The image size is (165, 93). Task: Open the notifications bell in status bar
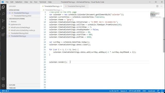pyautogui.click(x=162, y=91)
